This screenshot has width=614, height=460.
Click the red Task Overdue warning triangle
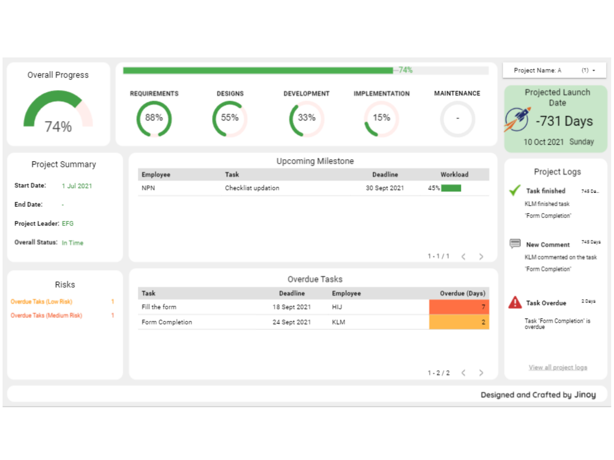point(515,302)
